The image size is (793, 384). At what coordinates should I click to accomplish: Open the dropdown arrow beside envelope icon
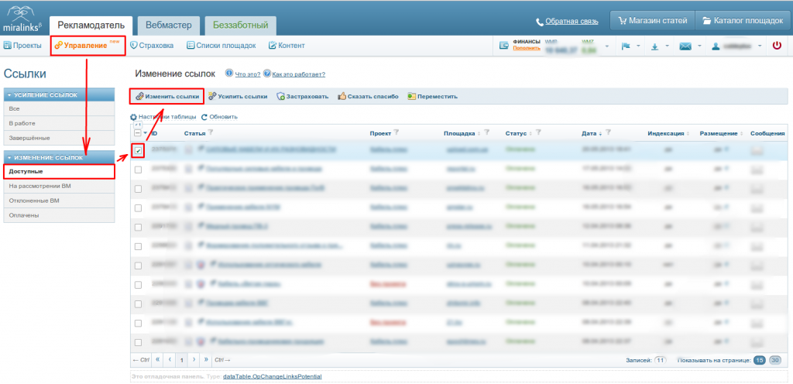coord(699,46)
